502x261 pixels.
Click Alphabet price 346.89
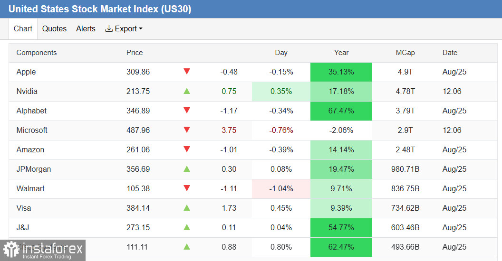[x=138, y=111]
